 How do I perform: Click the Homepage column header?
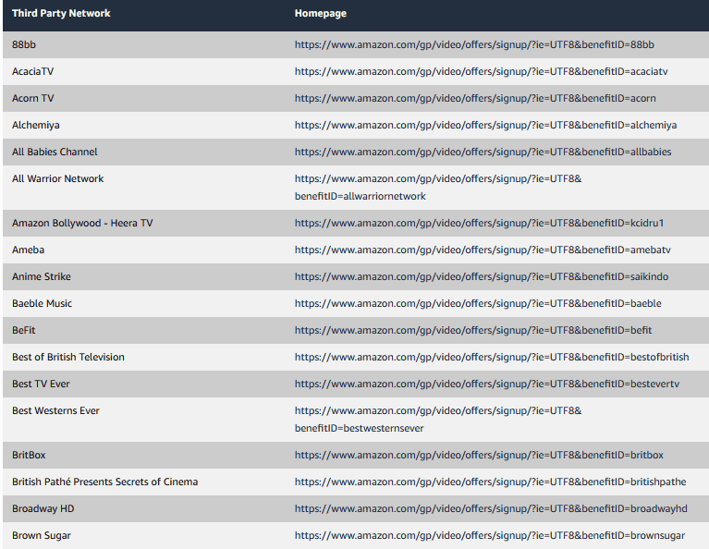pyautogui.click(x=321, y=13)
